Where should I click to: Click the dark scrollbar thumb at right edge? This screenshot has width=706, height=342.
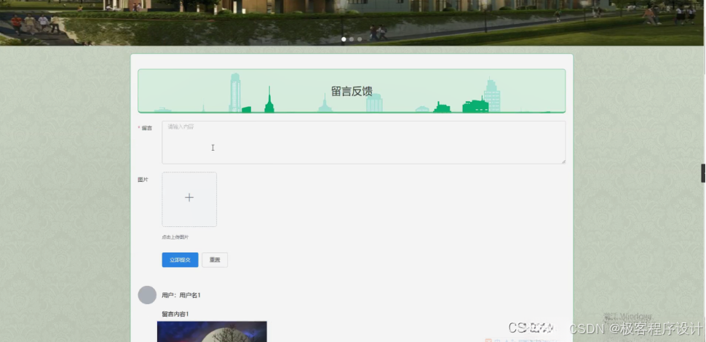click(x=703, y=173)
